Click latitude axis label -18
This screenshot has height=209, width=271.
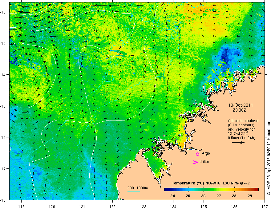click(4, 200)
